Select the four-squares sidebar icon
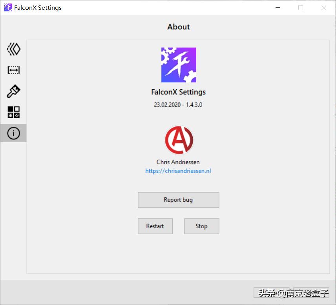The image size is (336, 305). click(13, 112)
